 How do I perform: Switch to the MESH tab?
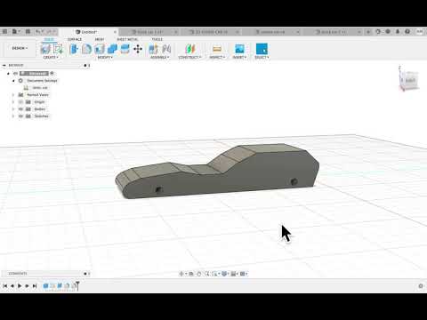[x=100, y=39]
